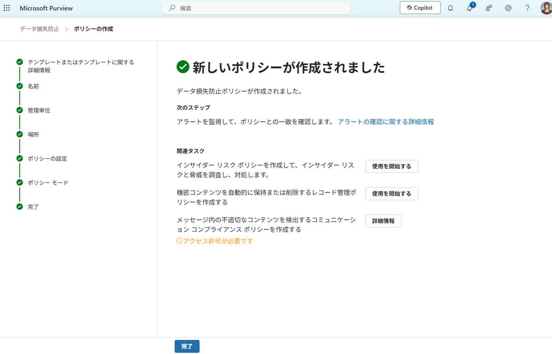The width and height of the screenshot is (552, 354).
Task: Select the 名前 step in wizard
Action: coord(33,86)
